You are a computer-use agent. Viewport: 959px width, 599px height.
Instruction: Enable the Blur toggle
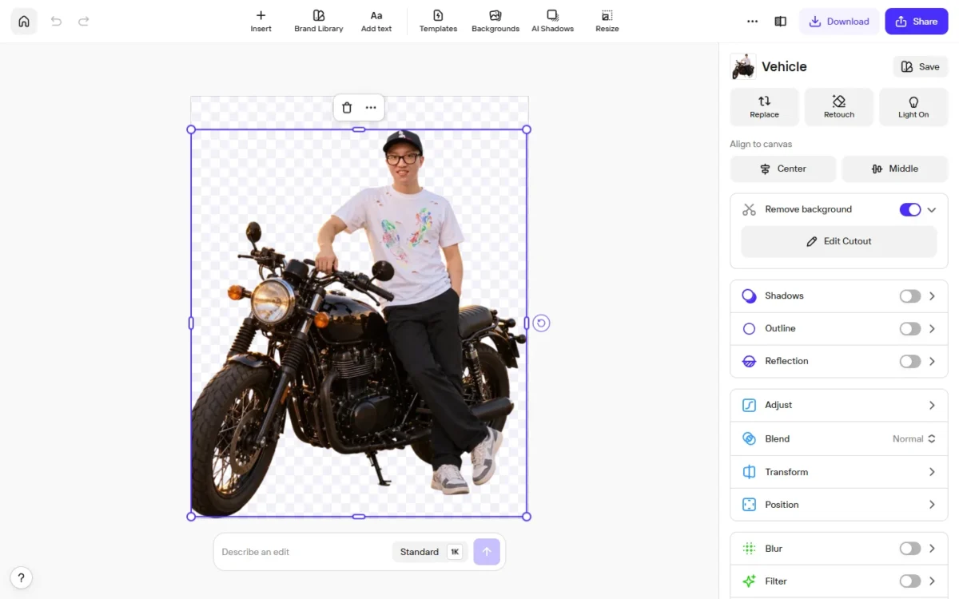tap(910, 549)
